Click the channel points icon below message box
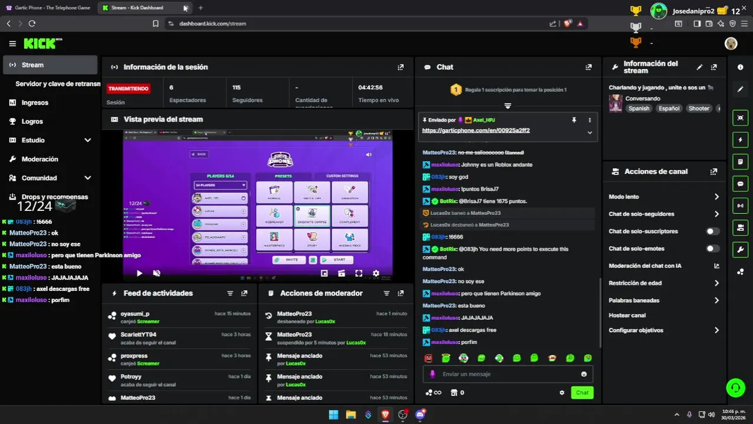 coord(433,393)
